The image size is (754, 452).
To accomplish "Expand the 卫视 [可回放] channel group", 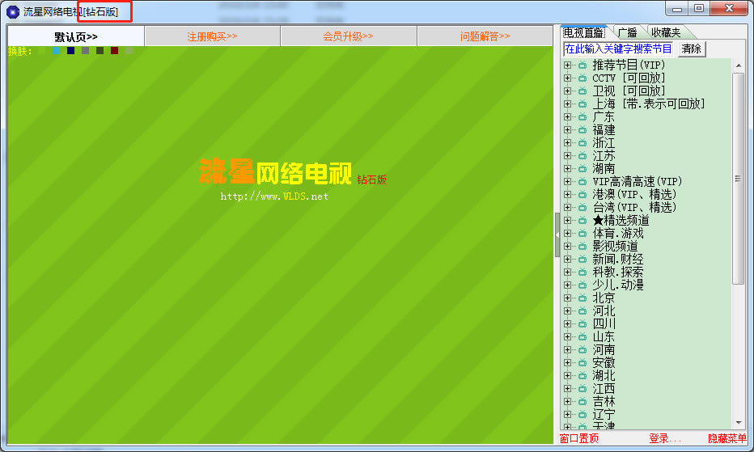I will [x=568, y=91].
